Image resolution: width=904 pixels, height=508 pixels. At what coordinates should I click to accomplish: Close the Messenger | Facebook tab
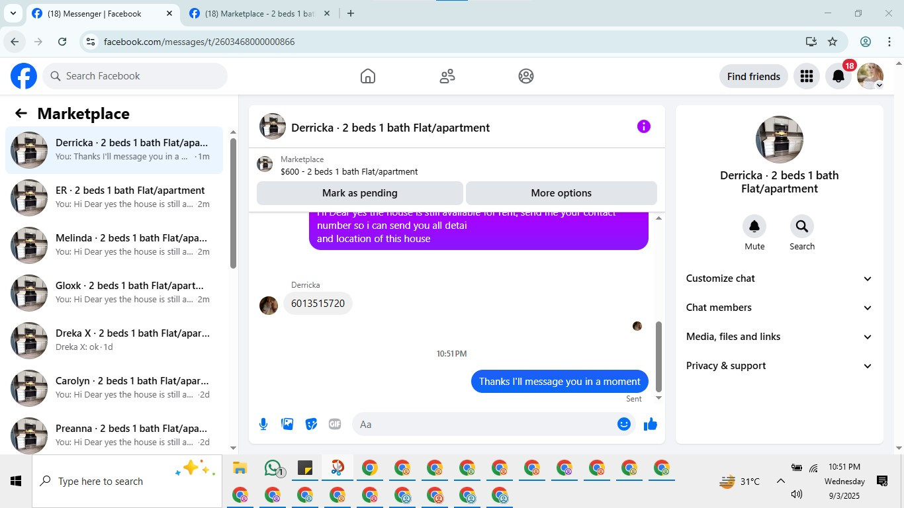click(x=169, y=13)
